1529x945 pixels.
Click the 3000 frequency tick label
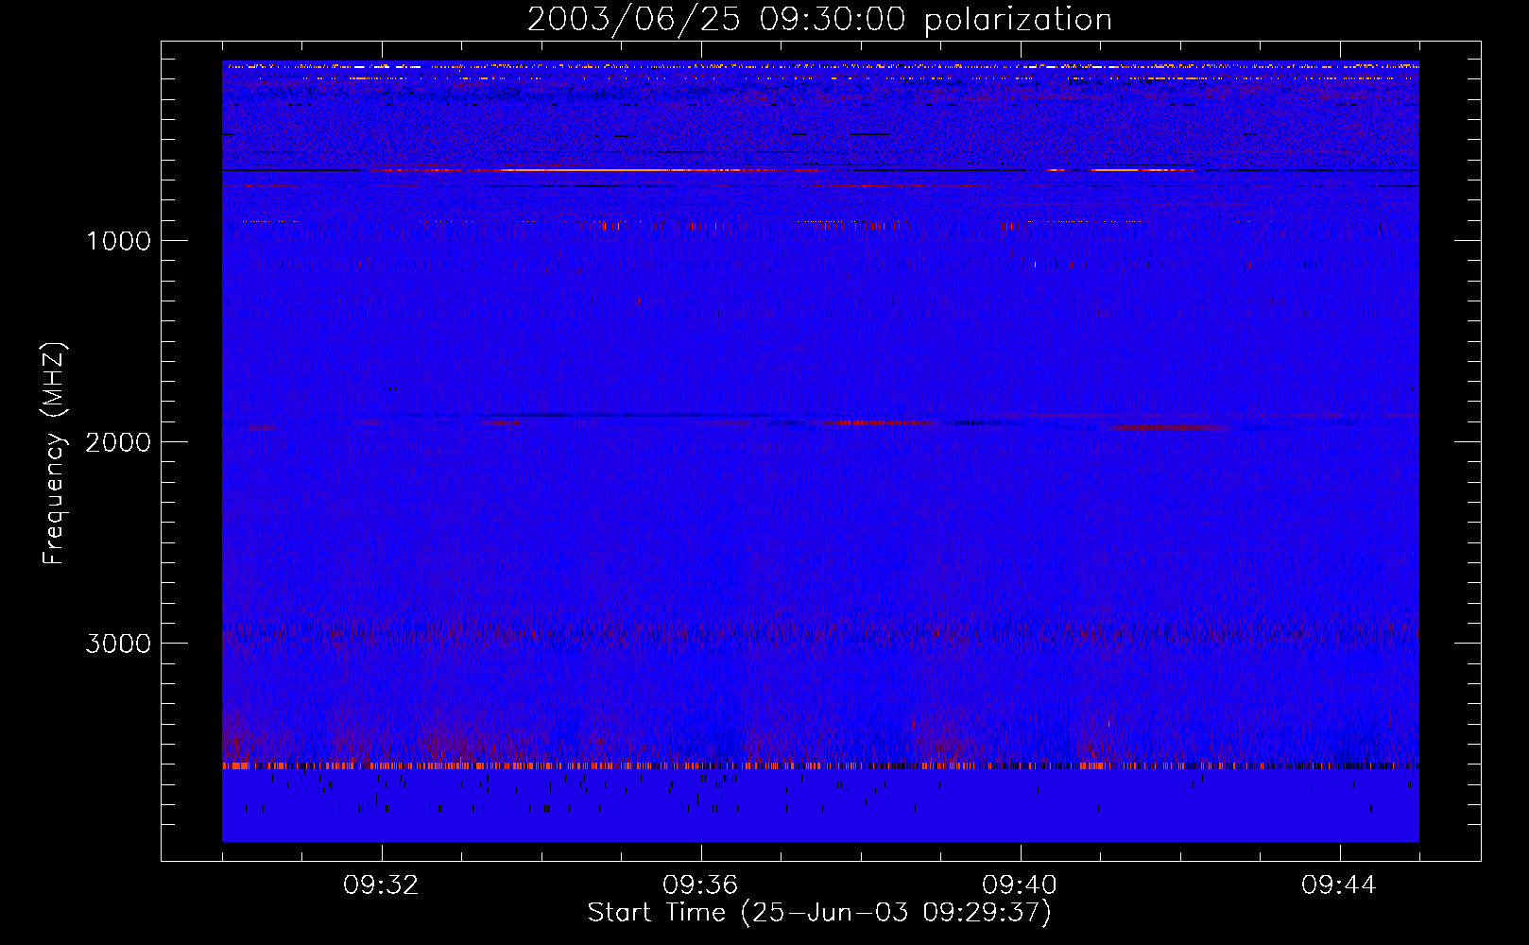pos(119,644)
